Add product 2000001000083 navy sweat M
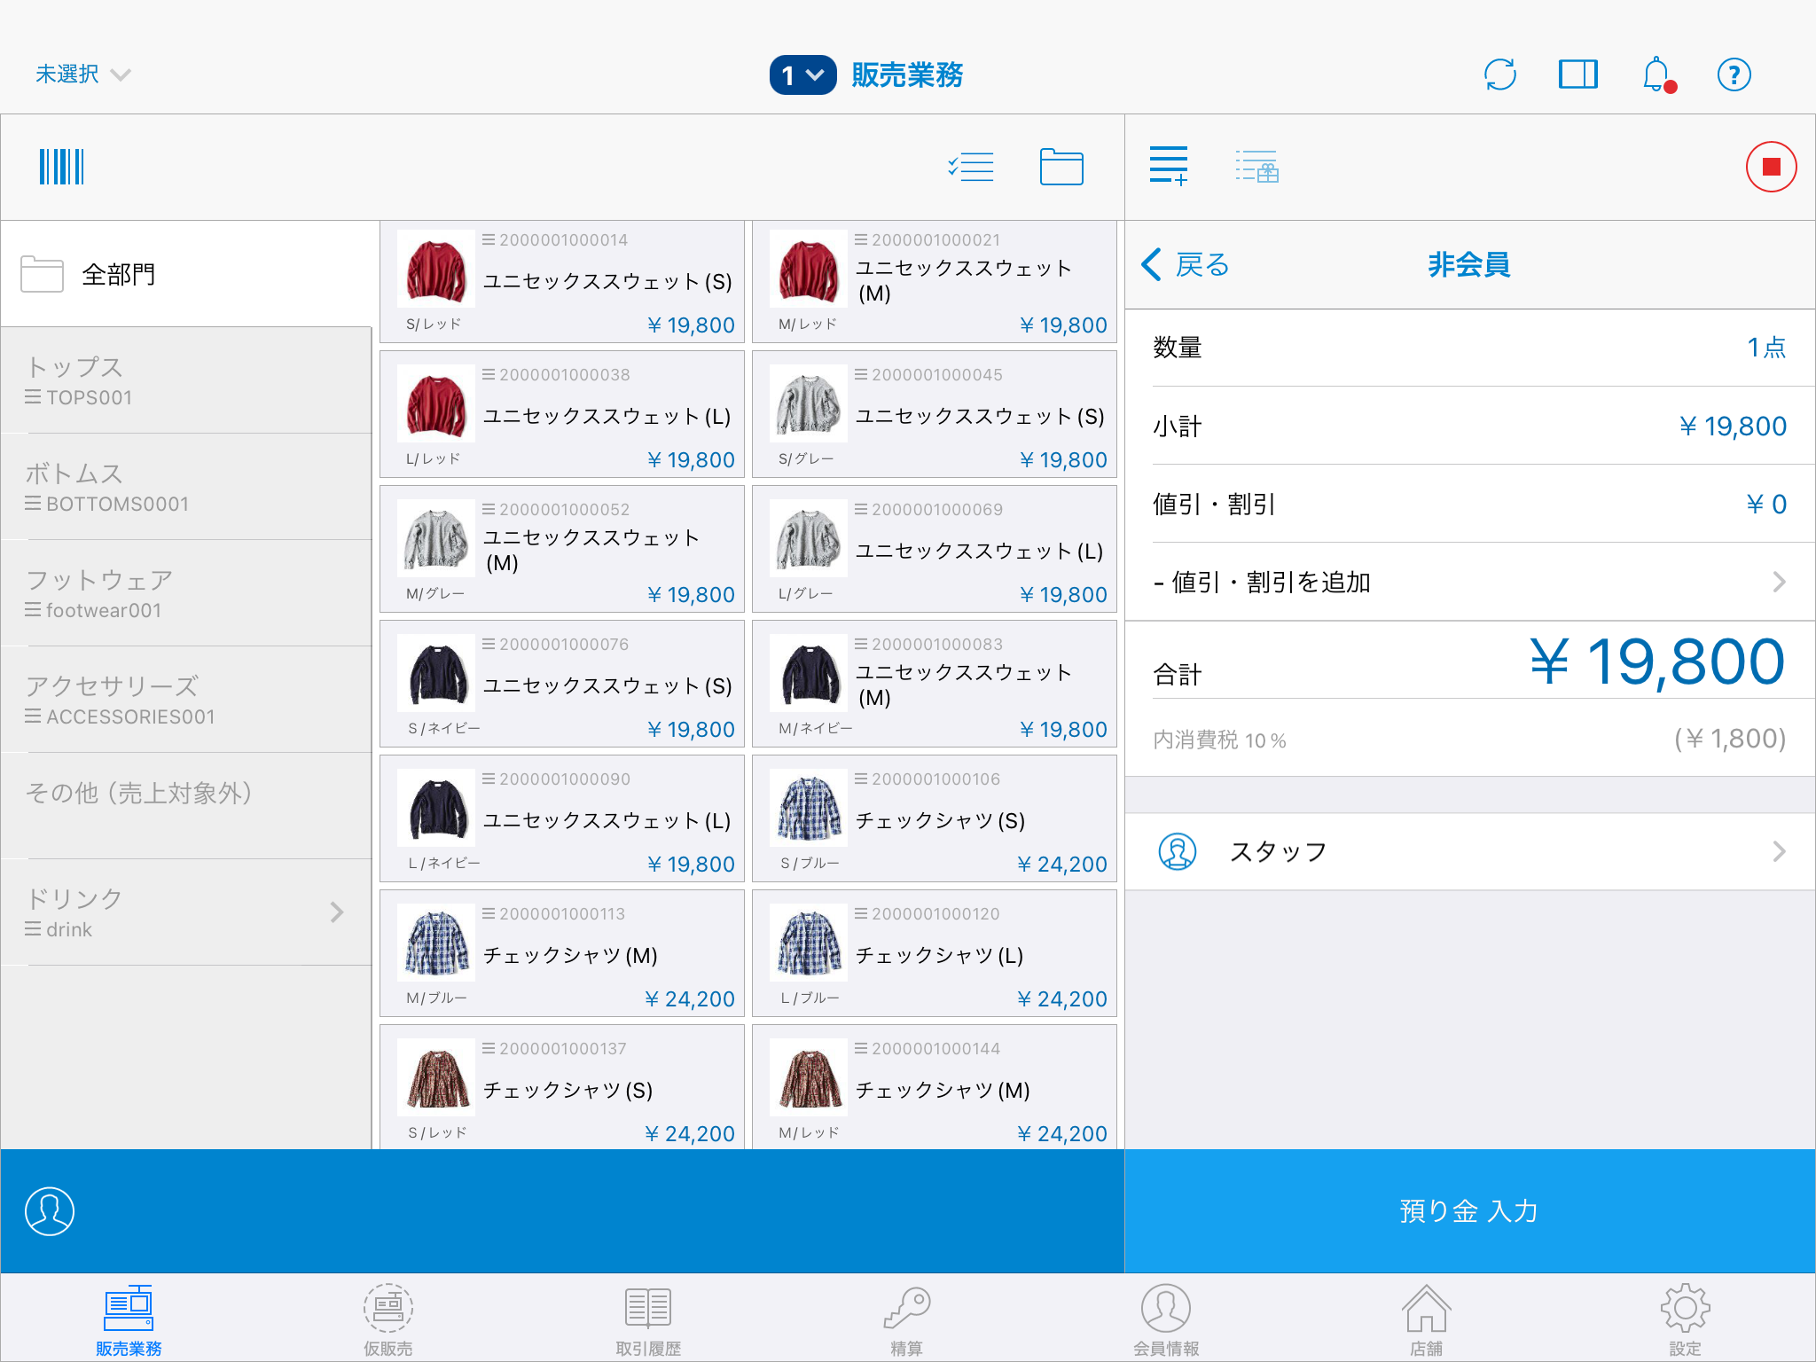1816x1362 pixels. 935,684
